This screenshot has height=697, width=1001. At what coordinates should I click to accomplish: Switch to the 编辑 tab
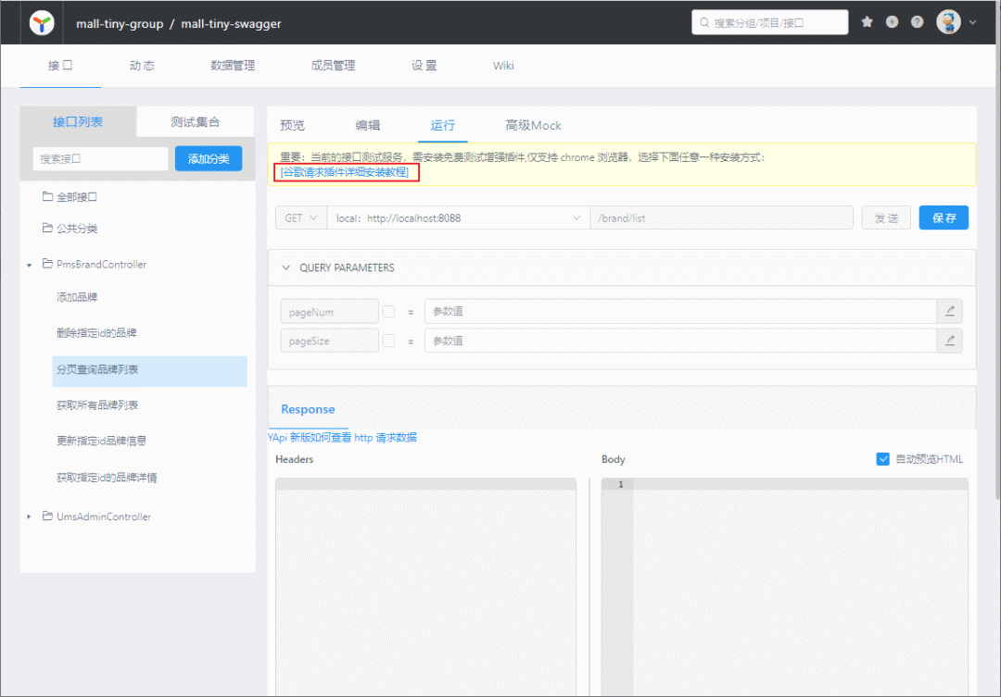(x=368, y=126)
